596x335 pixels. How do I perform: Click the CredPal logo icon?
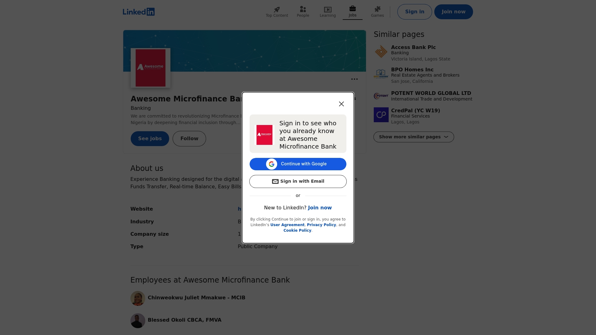point(381,115)
